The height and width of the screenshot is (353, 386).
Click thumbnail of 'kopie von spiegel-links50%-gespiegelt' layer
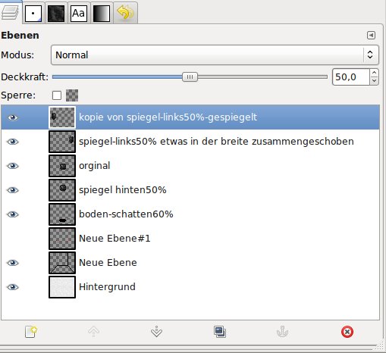pyautogui.click(x=62, y=117)
